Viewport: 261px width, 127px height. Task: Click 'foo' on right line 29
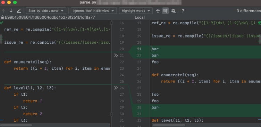(x=155, y=101)
